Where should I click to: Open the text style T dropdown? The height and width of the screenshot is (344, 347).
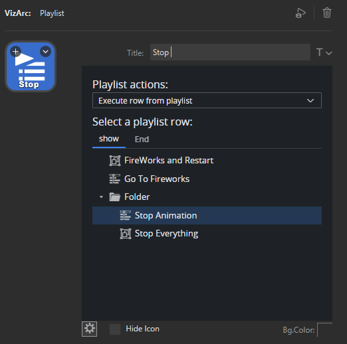(324, 52)
